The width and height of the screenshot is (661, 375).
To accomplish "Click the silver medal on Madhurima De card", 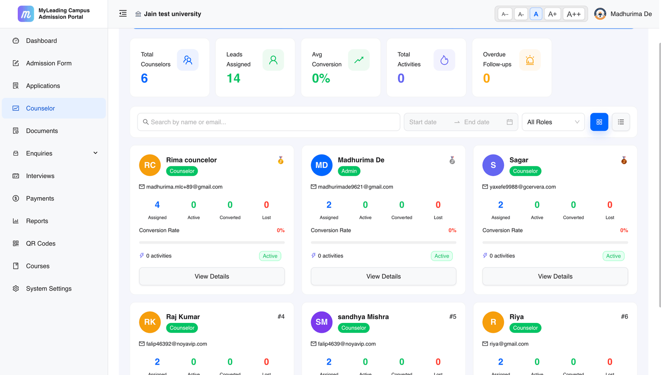I will [452, 160].
